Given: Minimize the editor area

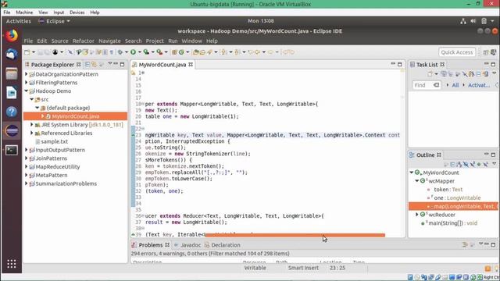Looking at the screenshot, I should [393, 64].
